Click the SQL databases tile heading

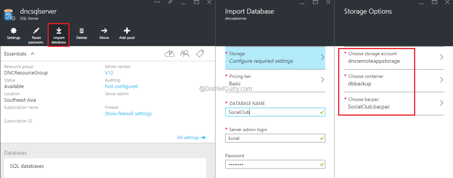(27, 166)
